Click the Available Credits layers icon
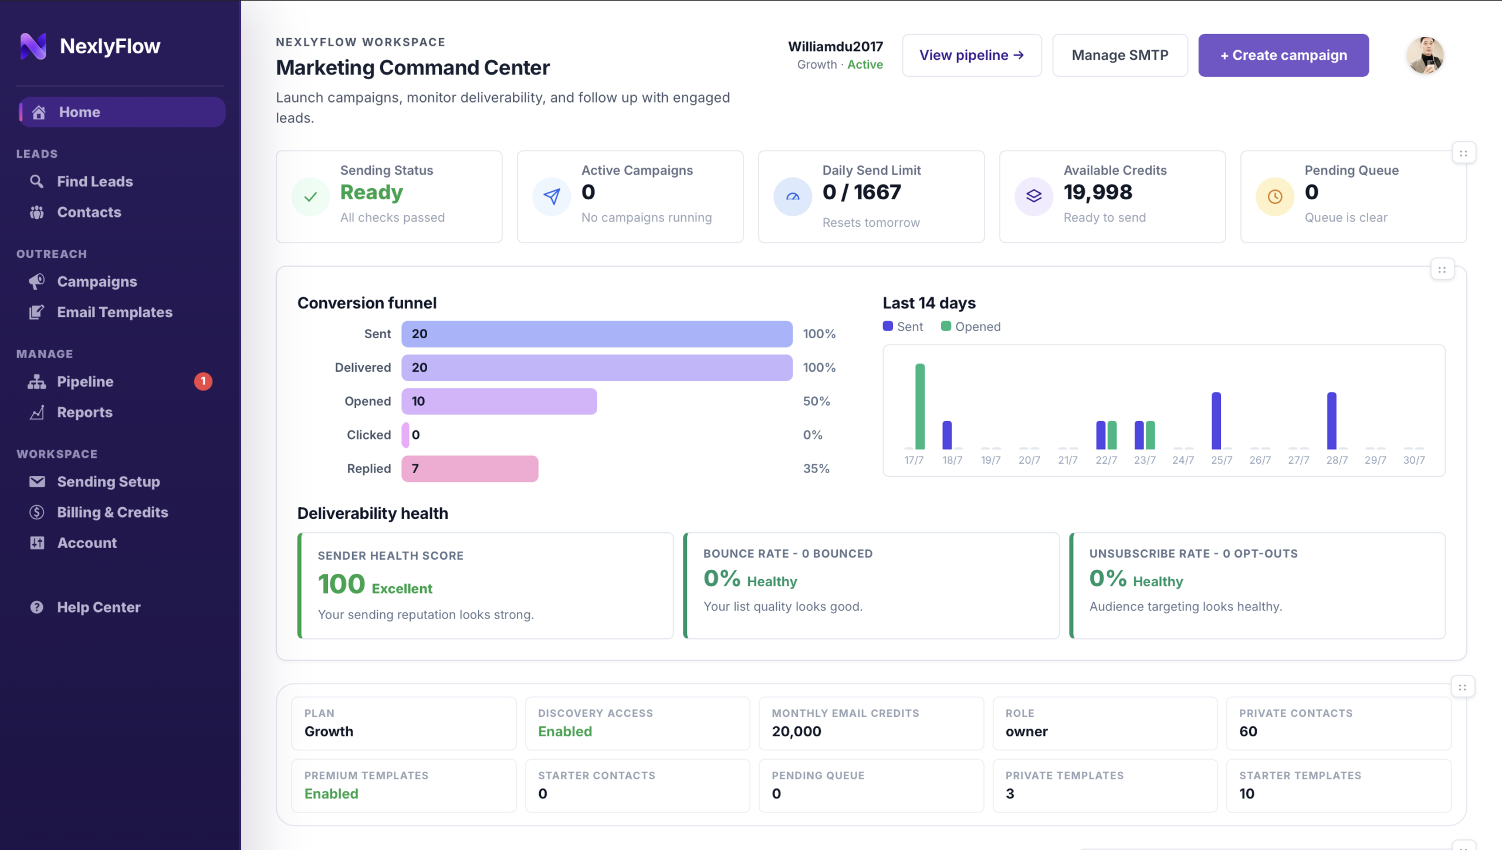The width and height of the screenshot is (1502, 850). (1034, 197)
